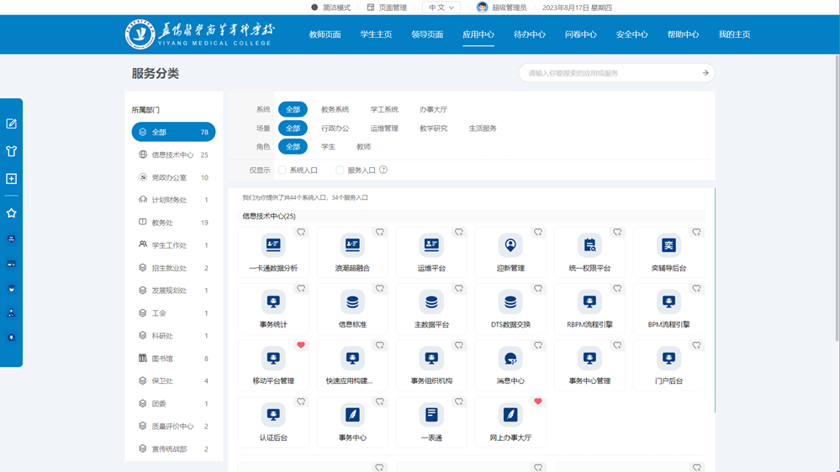
Task: Toggle favorite heart on 信息标准
Action: coord(380,288)
